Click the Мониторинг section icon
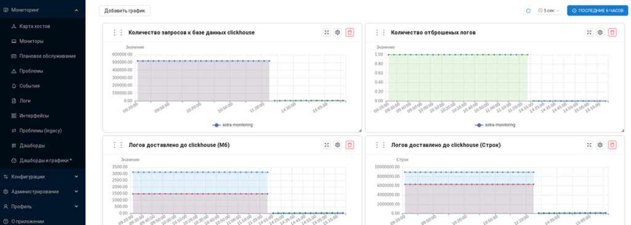 [6, 10]
